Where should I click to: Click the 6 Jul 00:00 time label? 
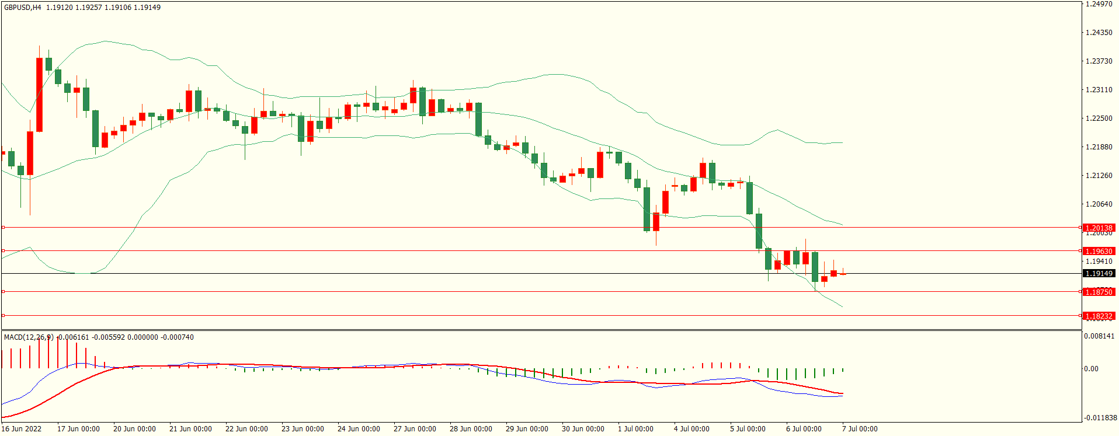click(x=804, y=428)
